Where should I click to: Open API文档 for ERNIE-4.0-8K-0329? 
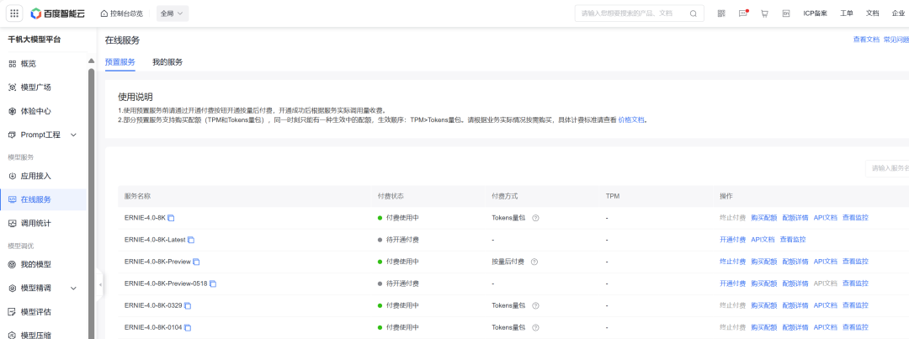(826, 306)
